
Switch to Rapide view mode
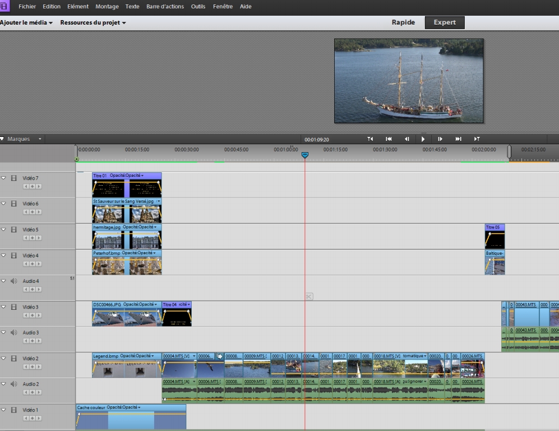pyautogui.click(x=403, y=22)
